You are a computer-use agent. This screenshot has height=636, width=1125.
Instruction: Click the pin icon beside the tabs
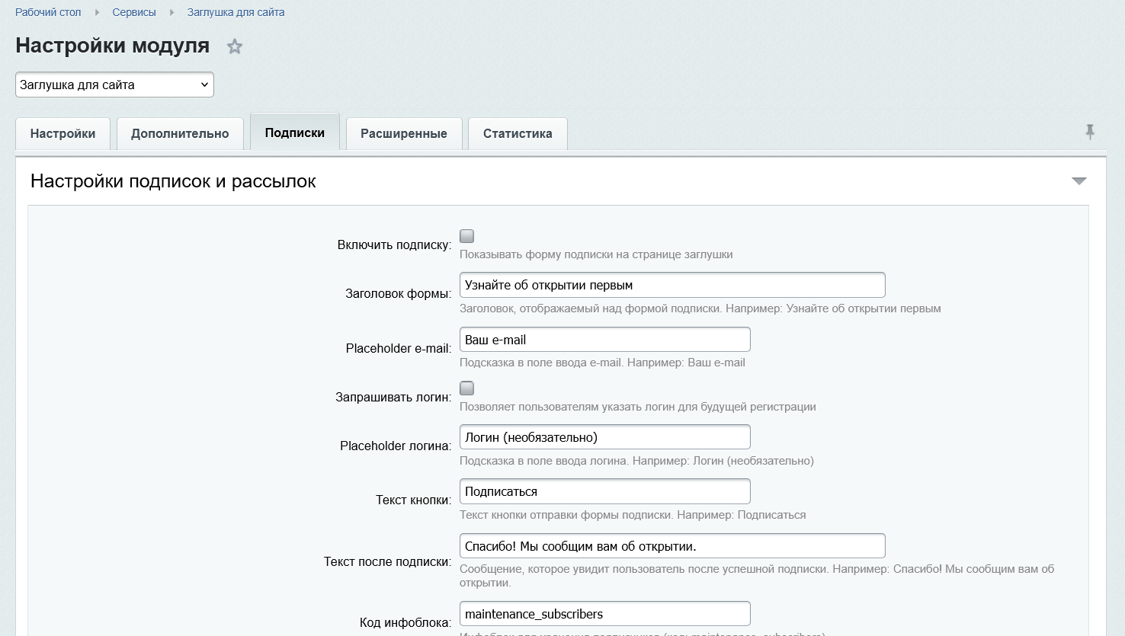[x=1090, y=132]
